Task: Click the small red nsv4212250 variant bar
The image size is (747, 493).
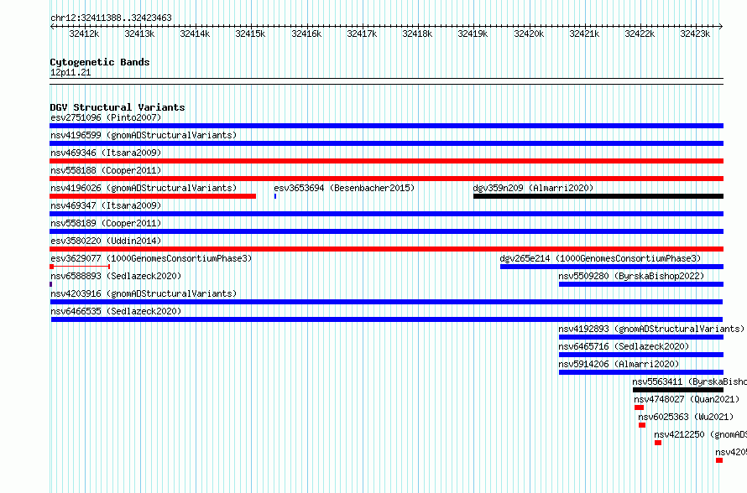Action: [658, 443]
